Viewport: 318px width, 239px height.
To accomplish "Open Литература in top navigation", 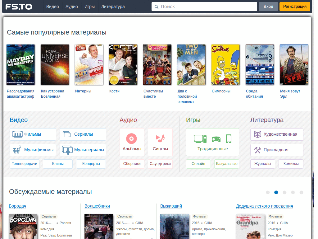I will tap(113, 7).
